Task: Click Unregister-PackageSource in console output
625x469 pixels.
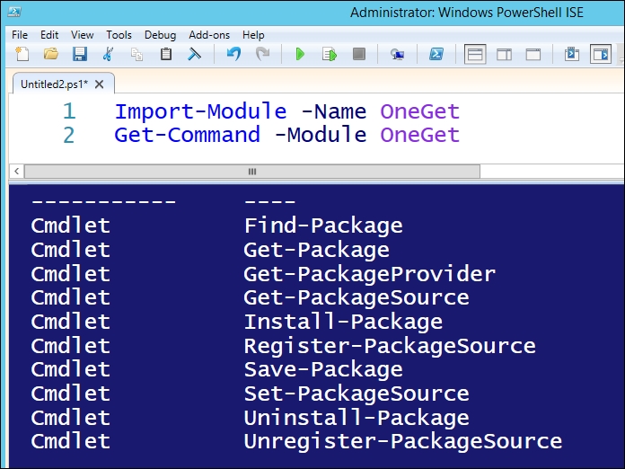Action: pyautogui.click(x=402, y=441)
